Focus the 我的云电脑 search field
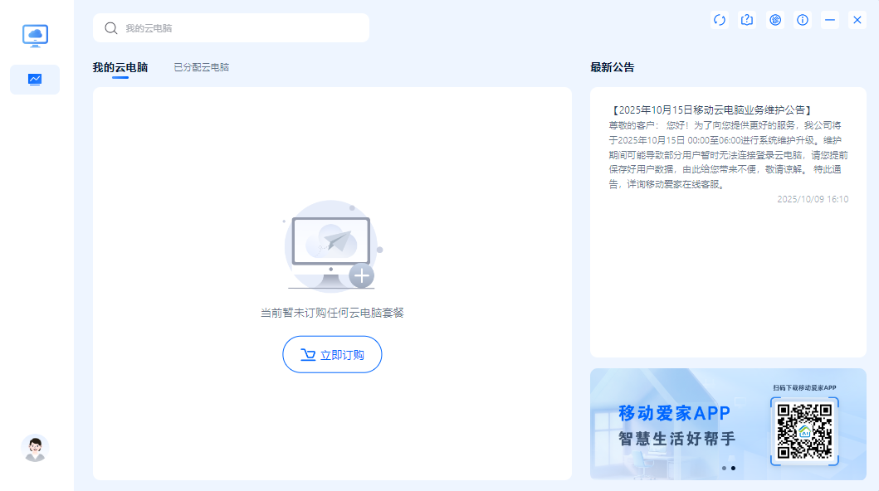The image size is (879, 491). (241, 28)
